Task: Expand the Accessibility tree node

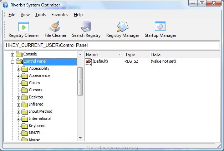Action: tap(19, 69)
